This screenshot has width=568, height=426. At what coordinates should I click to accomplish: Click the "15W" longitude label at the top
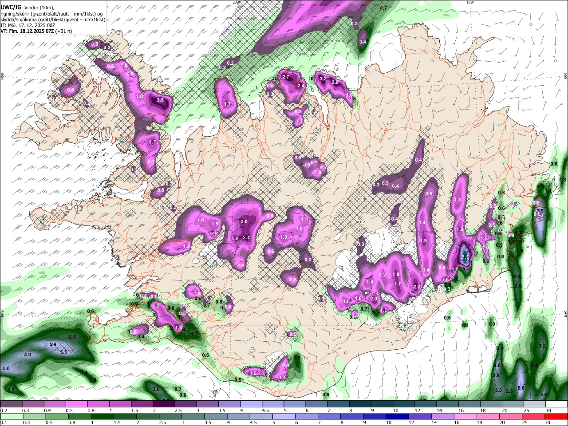pos(470,2)
